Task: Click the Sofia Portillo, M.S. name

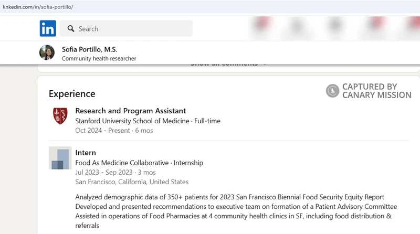Action: 89,49
